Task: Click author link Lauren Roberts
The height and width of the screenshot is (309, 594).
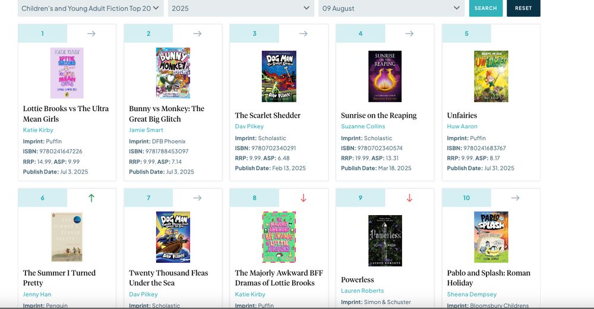Action: pyautogui.click(x=362, y=291)
